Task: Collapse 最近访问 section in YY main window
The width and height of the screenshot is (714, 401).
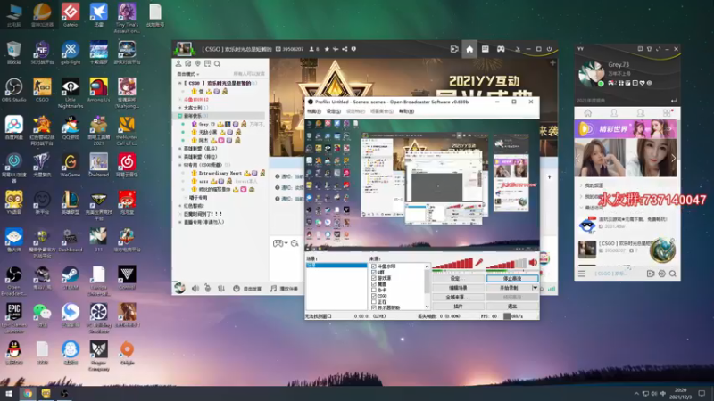Action: 582,208
